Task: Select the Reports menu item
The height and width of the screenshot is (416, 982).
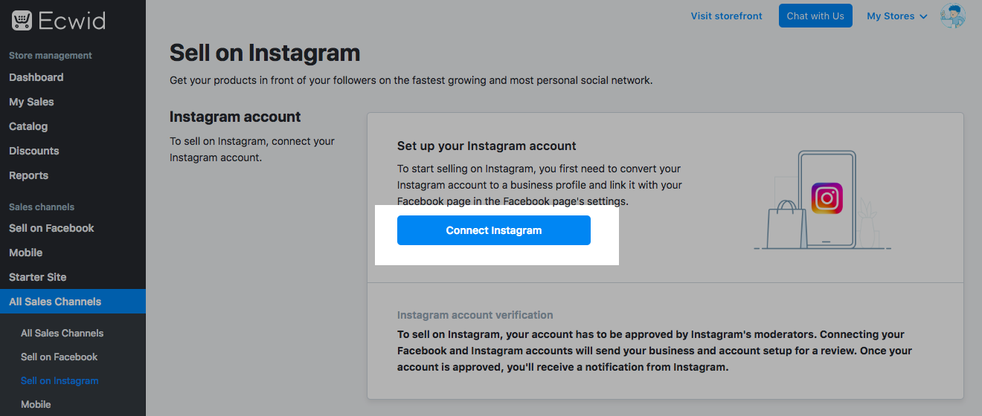Action: [x=28, y=175]
